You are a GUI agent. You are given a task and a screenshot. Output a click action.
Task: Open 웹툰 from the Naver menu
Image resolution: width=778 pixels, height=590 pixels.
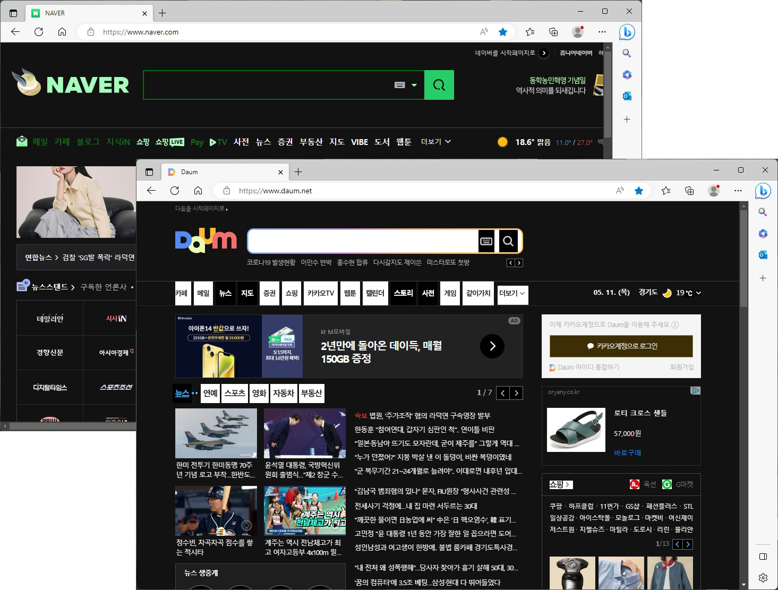click(x=404, y=142)
